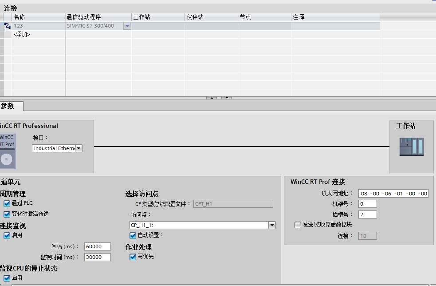The height and width of the screenshot is (286, 436).
Task: Click the 间隔(ms) field showing 60000
Action: [97, 246]
